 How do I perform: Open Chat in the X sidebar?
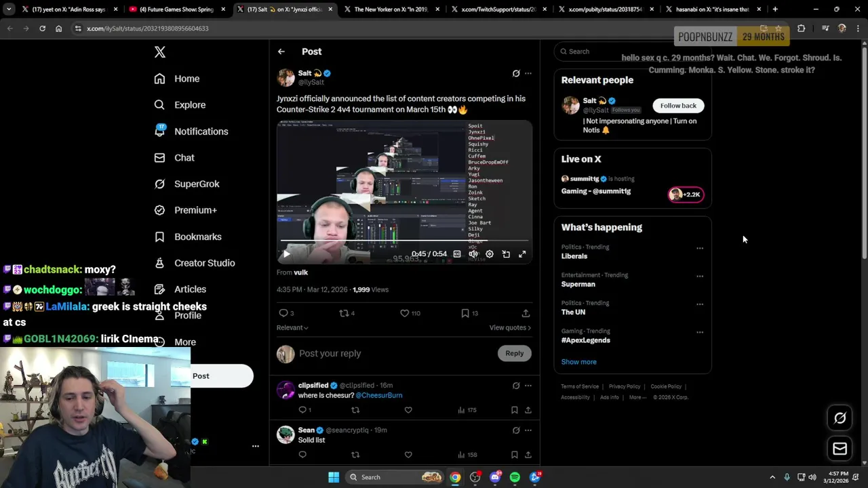pyautogui.click(x=174, y=158)
